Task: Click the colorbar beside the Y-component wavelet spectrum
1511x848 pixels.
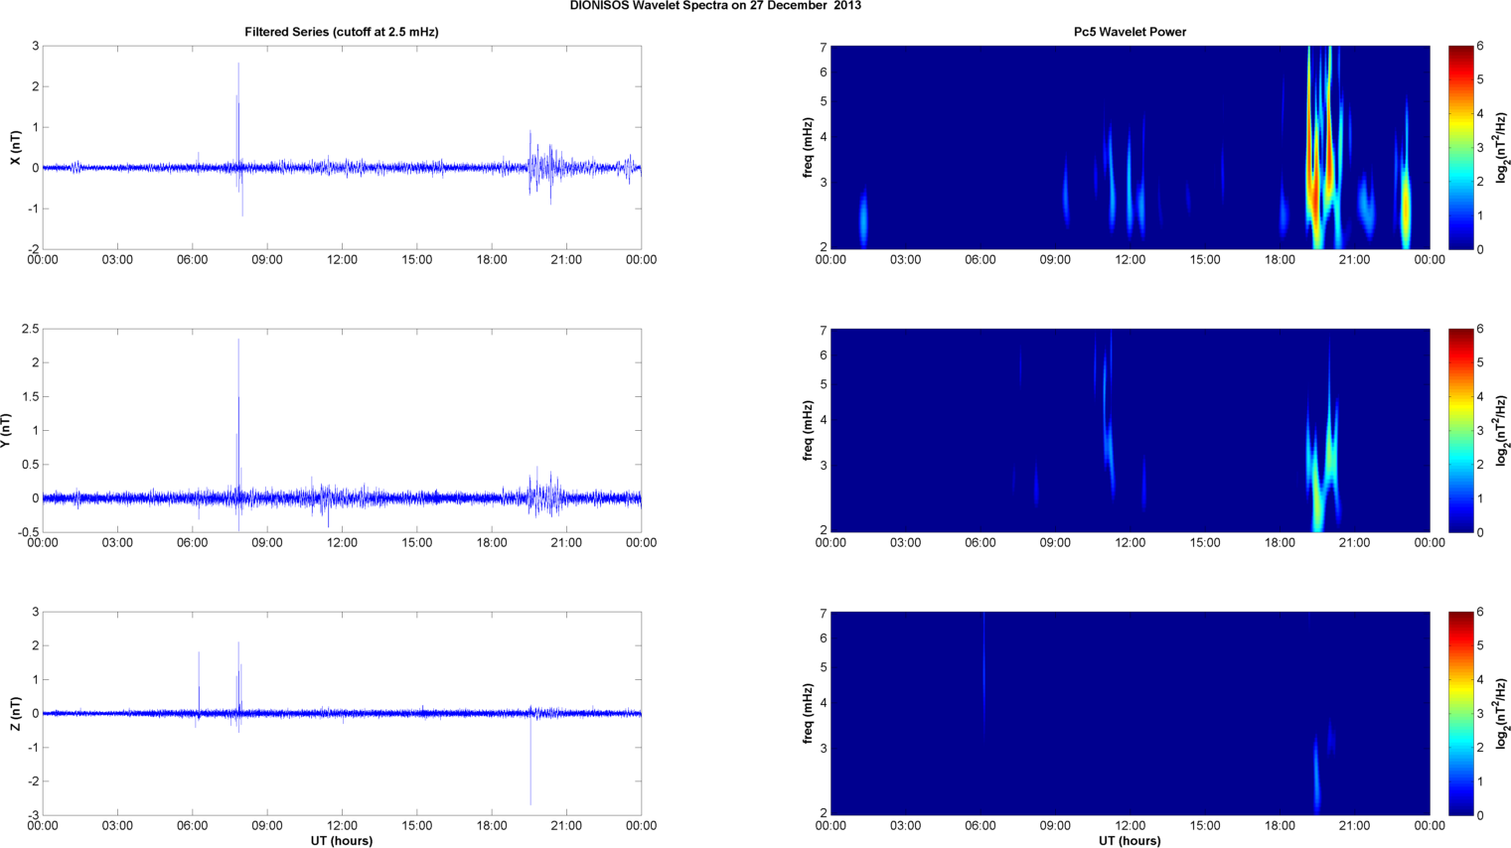Action: (1460, 430)
